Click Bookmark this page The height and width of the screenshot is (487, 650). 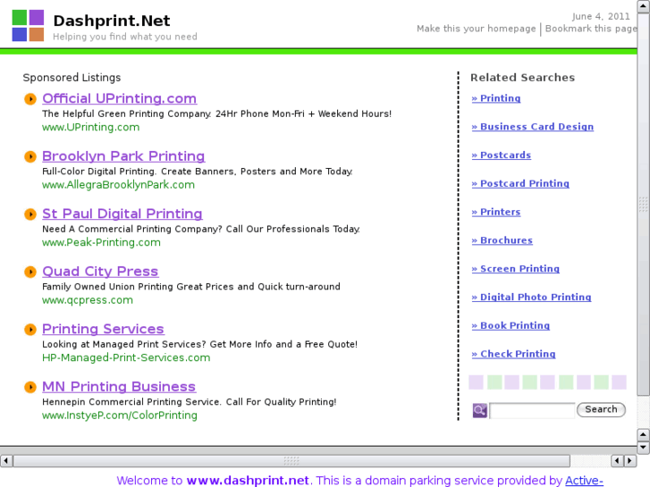(x=591, y=29)
